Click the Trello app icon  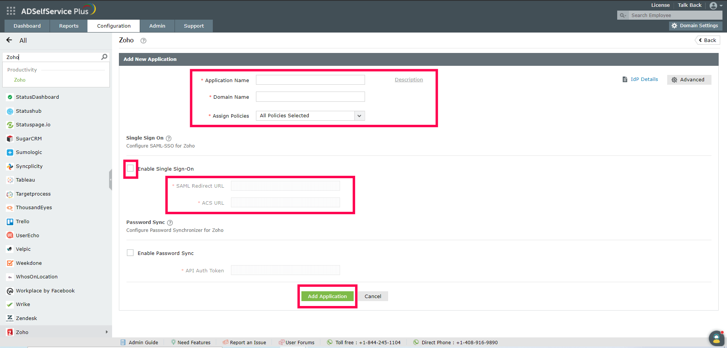10,222
